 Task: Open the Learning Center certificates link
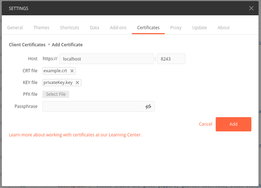pos(75,135)
